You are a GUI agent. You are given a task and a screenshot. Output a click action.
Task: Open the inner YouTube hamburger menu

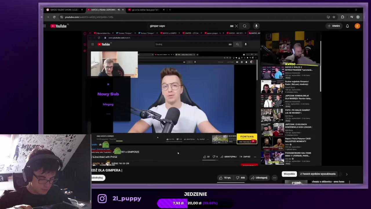[x=92, y=44]
